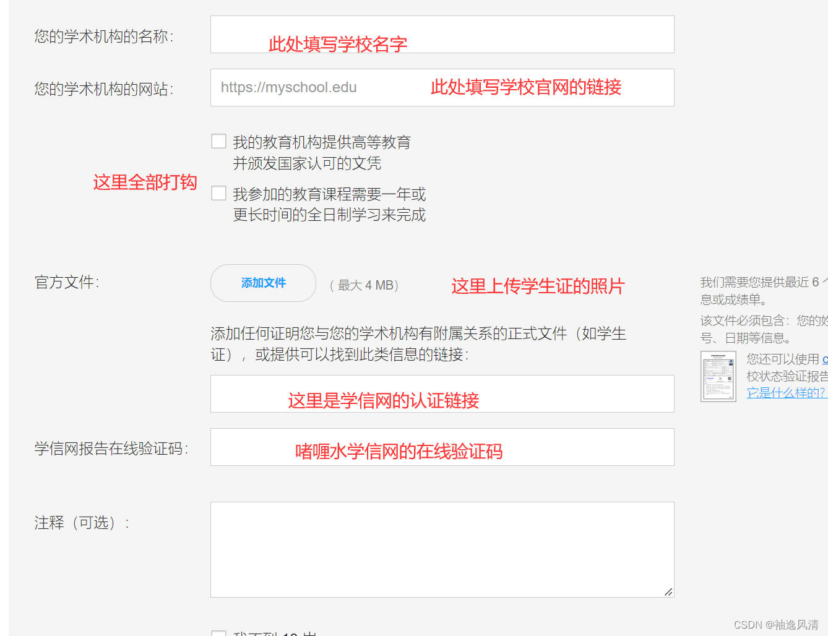Viewport: 828px width, 636px height.
Task: Click the （最大 4 MB） size hint
Action: coord(364,285)
